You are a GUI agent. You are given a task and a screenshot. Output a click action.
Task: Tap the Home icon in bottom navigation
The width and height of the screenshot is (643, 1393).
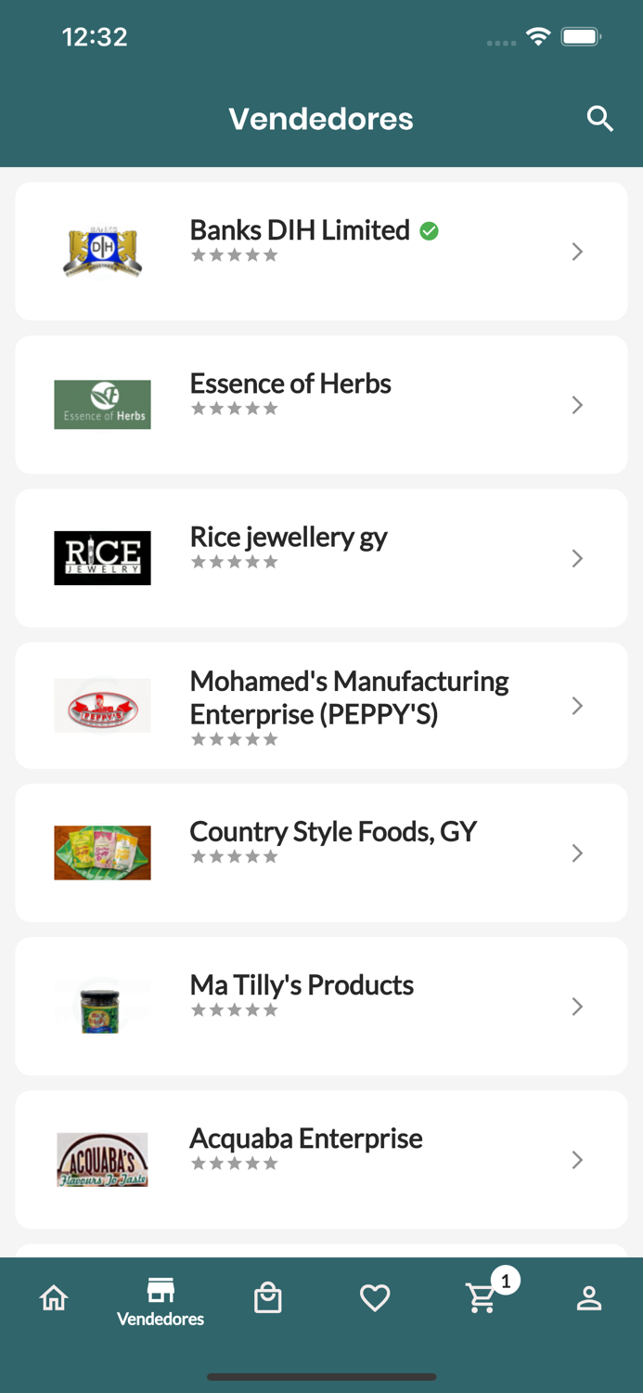[54, 1297]
